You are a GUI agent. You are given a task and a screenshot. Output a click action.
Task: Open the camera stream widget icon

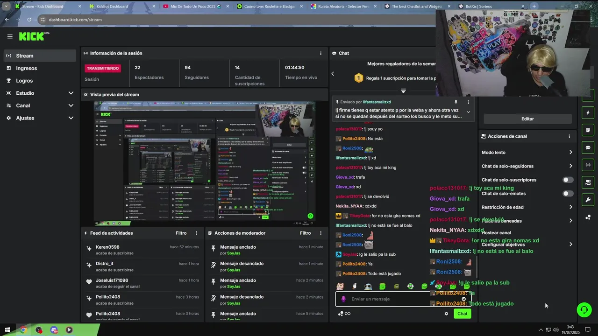point(588,182)
